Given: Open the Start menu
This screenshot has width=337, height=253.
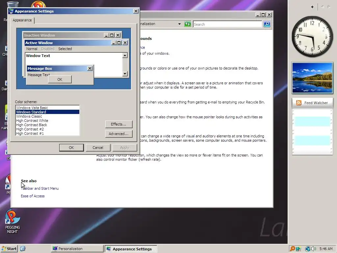Looking at the screenshot, I should [9, 249].
